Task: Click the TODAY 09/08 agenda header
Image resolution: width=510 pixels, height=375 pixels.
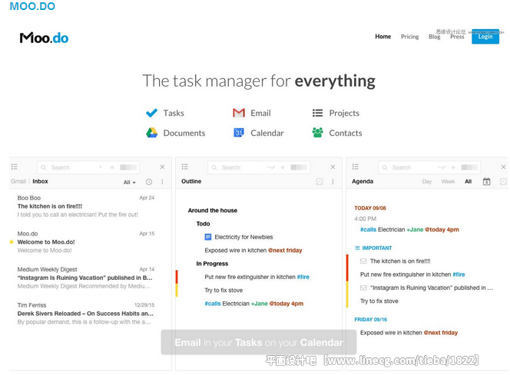Action: pos(369,208)
